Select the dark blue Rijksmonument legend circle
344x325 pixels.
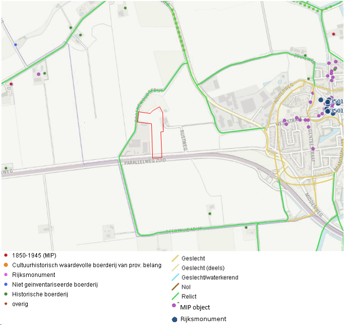tap(175, 320)
